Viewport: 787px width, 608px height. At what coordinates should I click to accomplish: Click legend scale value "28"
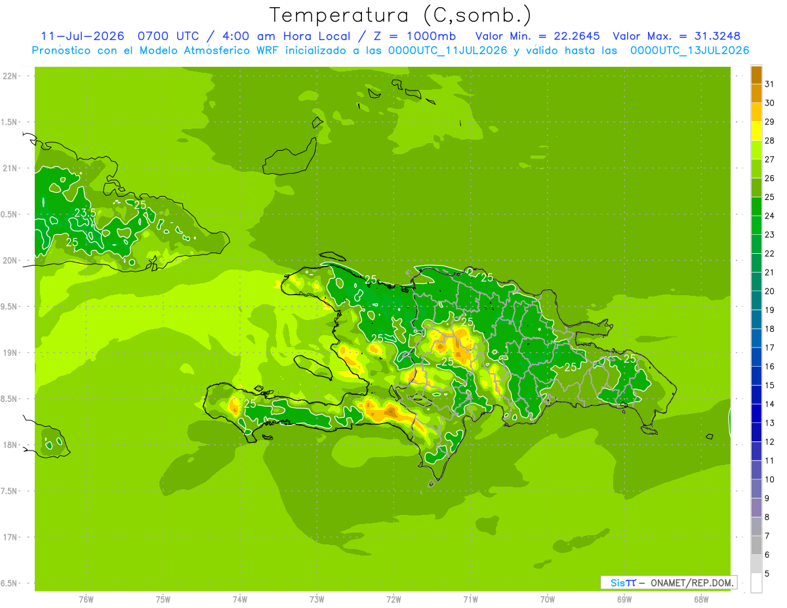(770, 140)
